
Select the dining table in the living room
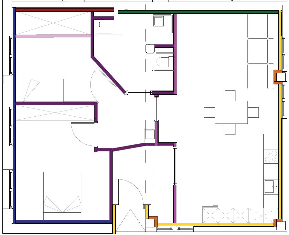tap(231, 112)
